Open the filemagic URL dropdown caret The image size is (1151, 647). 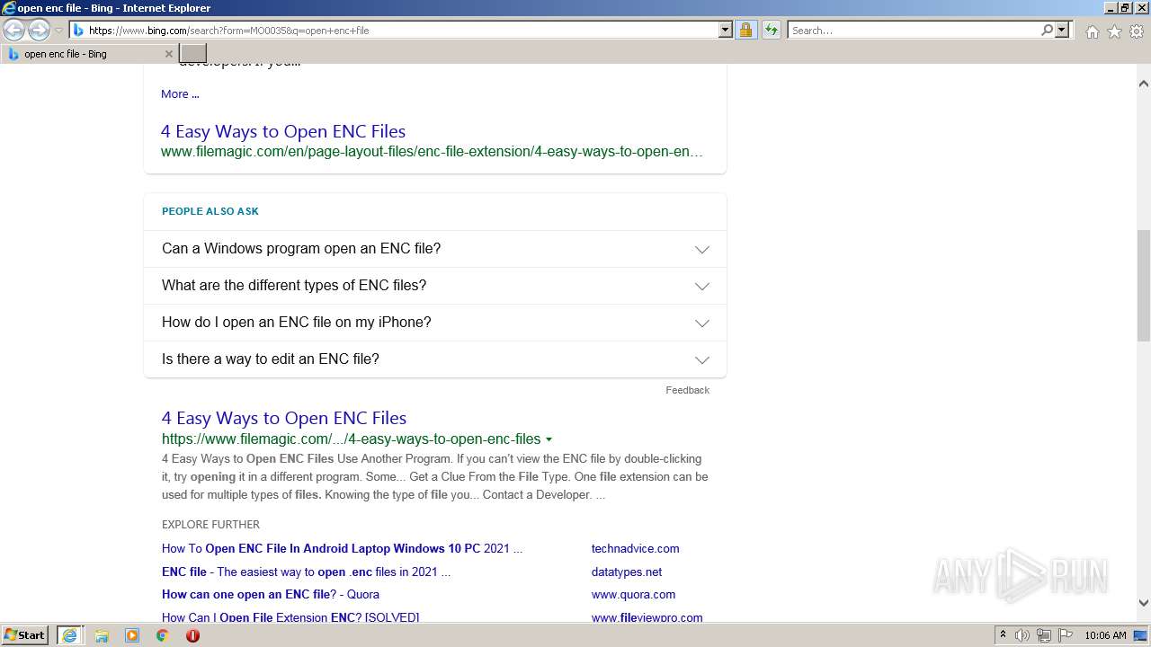pos(549,439)
